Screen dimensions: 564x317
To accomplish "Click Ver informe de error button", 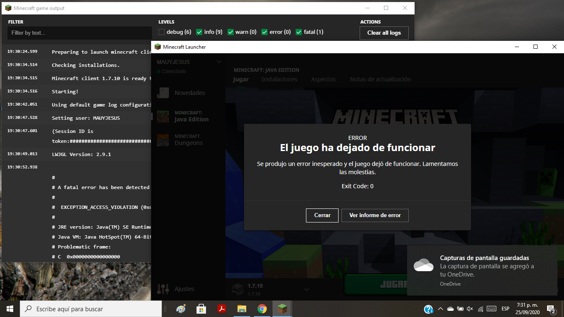I will point(375,215).
